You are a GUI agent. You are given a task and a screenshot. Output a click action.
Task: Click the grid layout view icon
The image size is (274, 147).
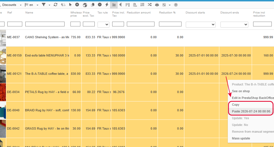(x=164, y=5)
